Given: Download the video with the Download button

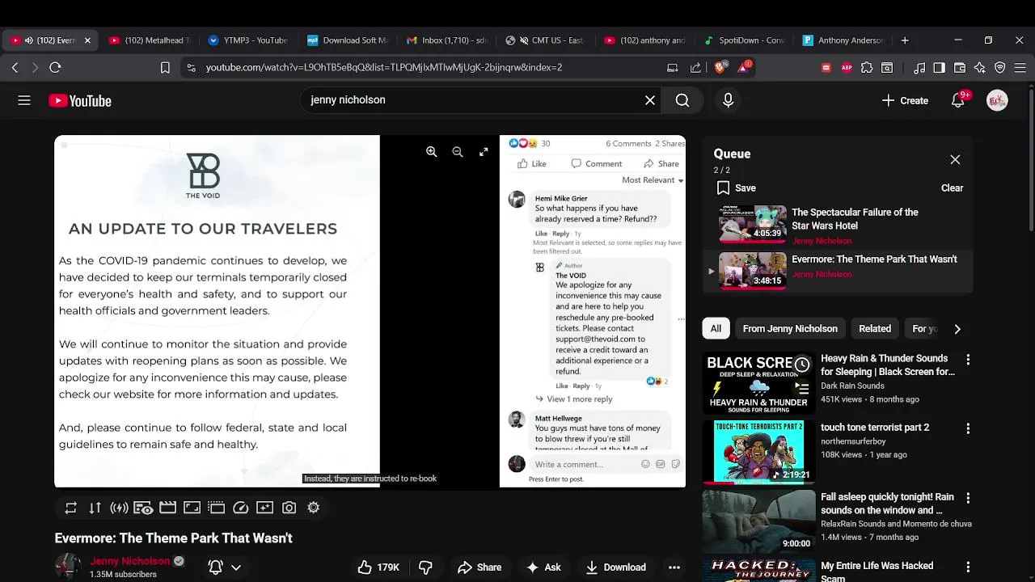Looking at the screenshot, I should coord(615,567).
